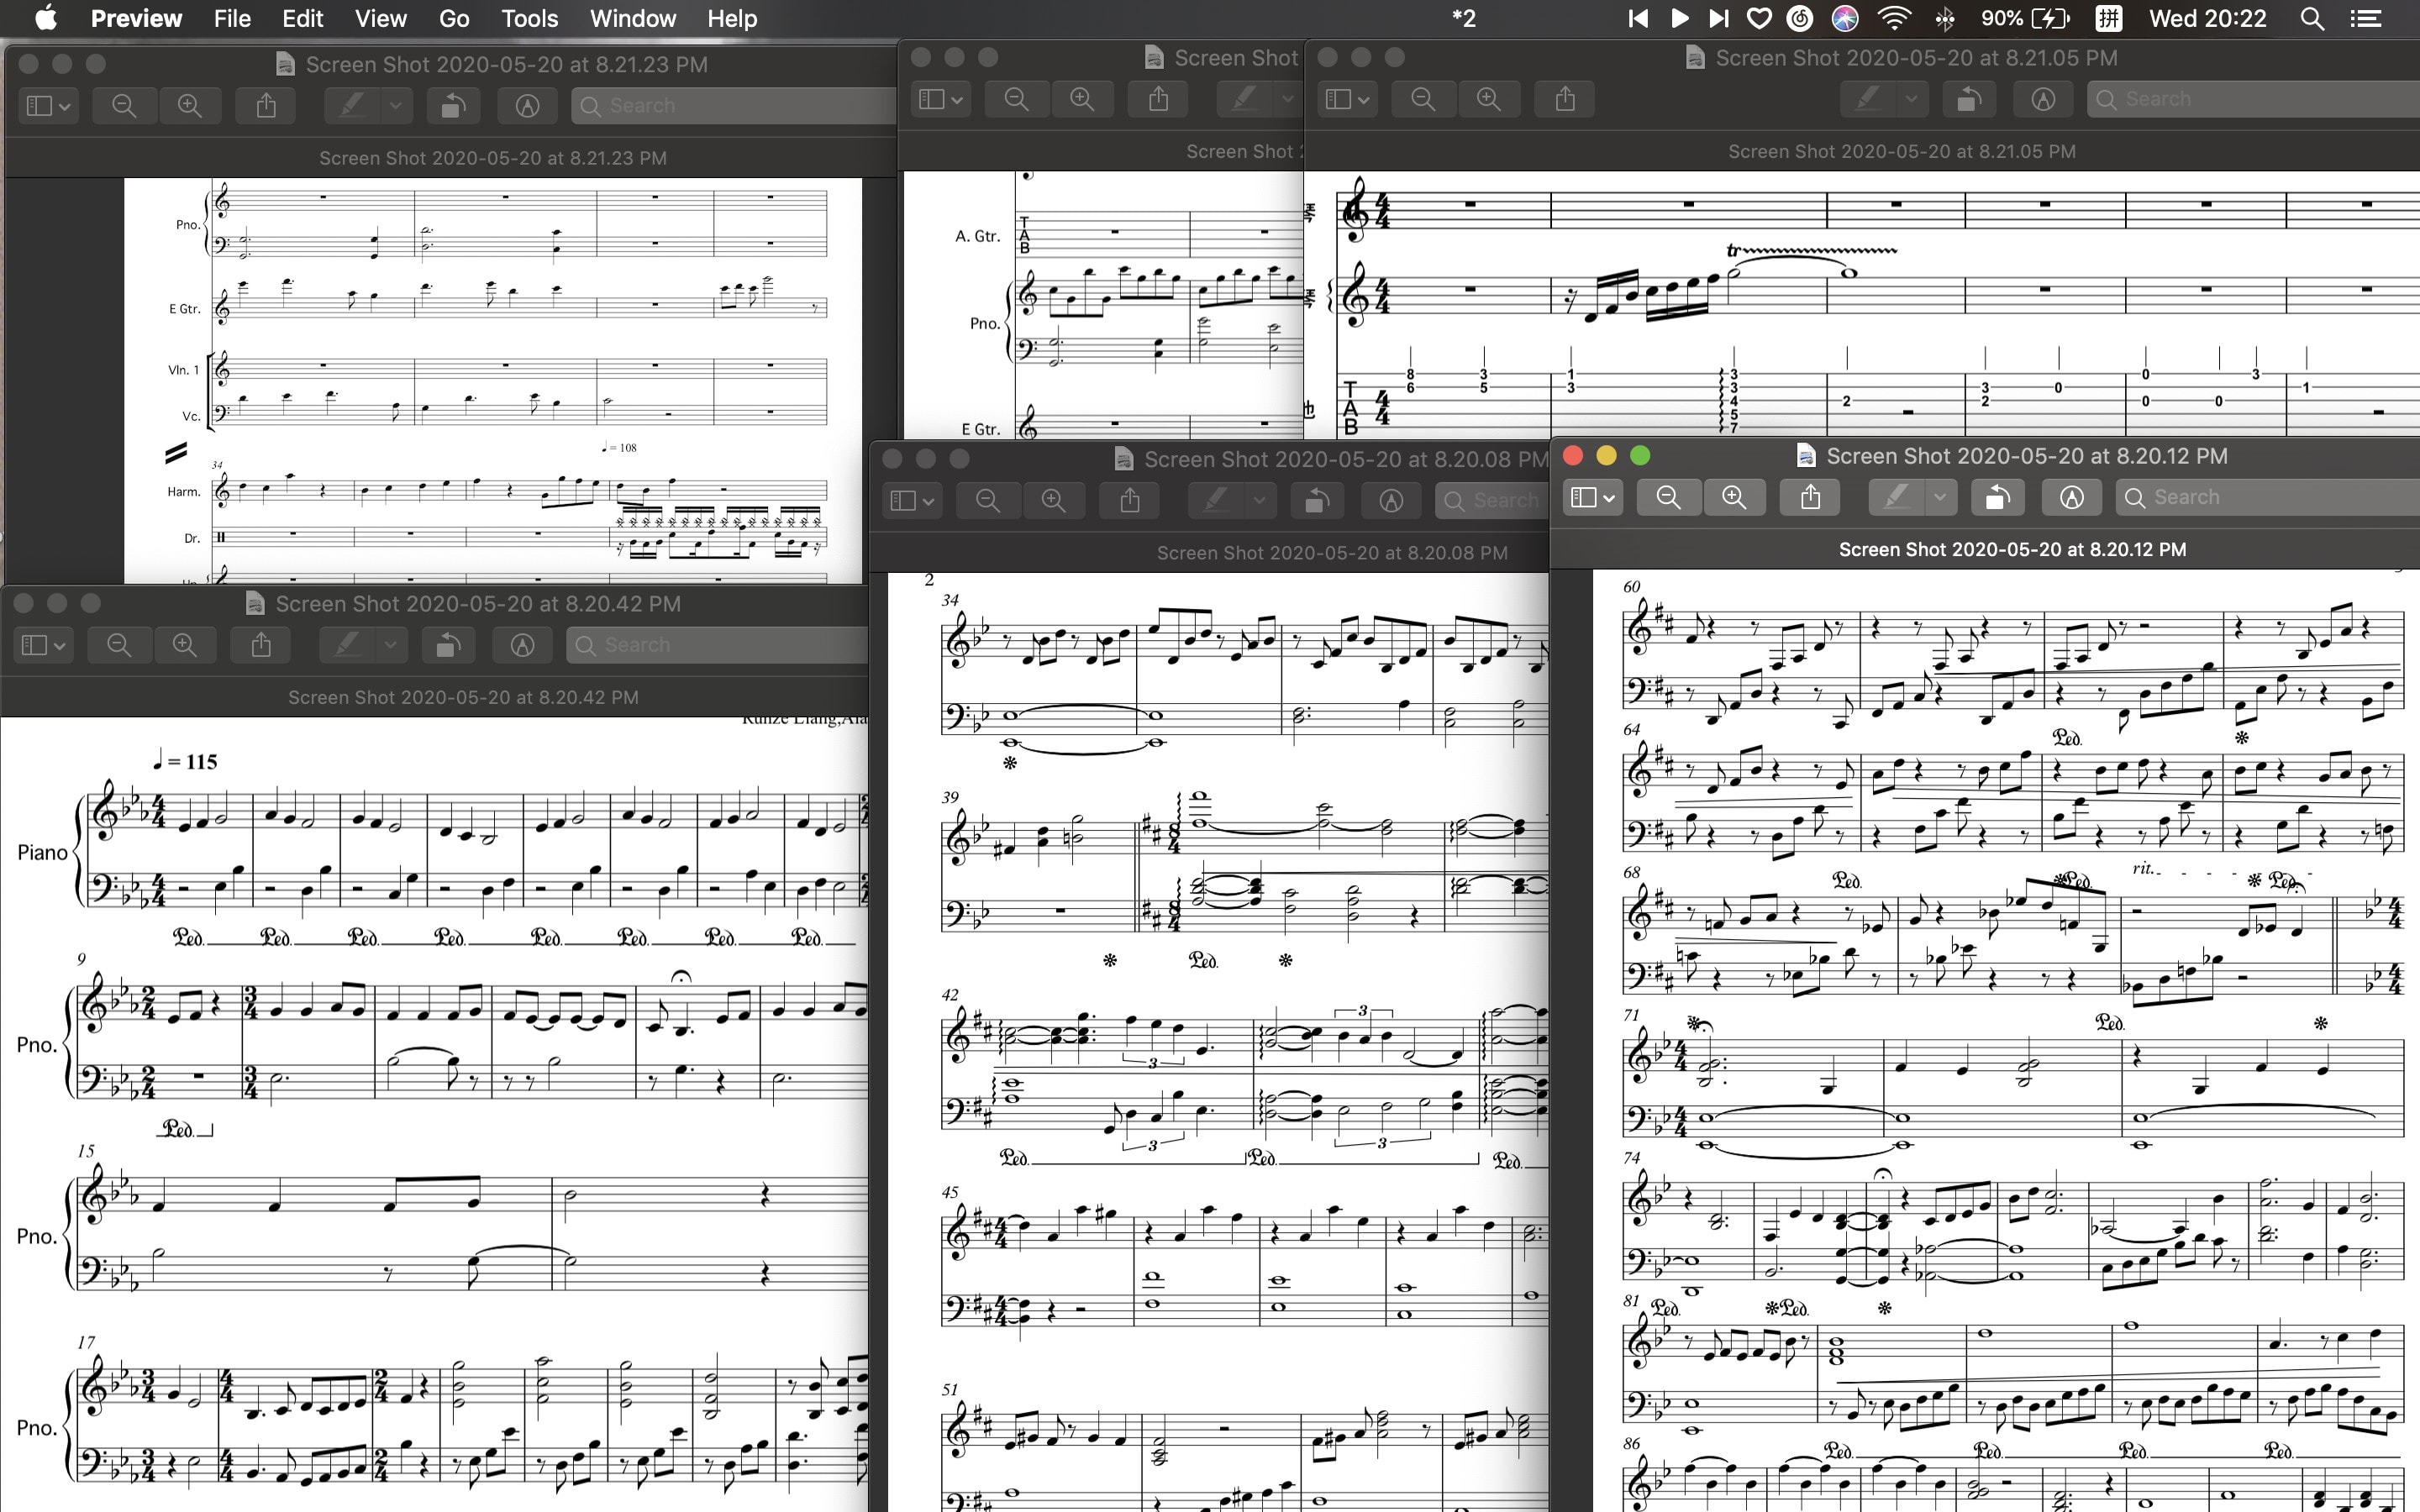Open Spotlight search in menu bar
This screenshot has width=2420, height=1512.
coord(2312,18)
